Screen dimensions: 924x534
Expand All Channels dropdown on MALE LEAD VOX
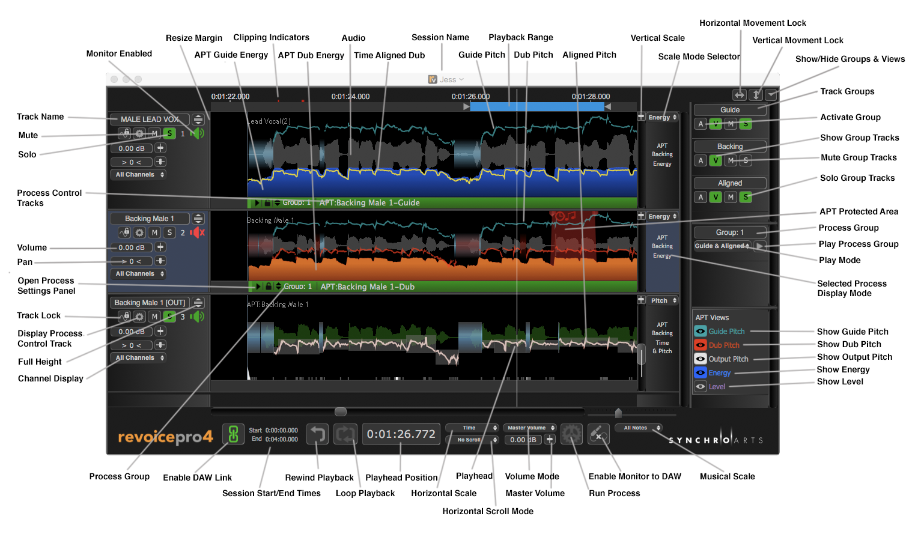coord(139,175)
